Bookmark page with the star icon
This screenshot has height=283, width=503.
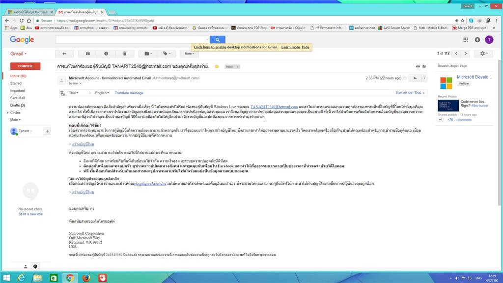coord(462,21)
